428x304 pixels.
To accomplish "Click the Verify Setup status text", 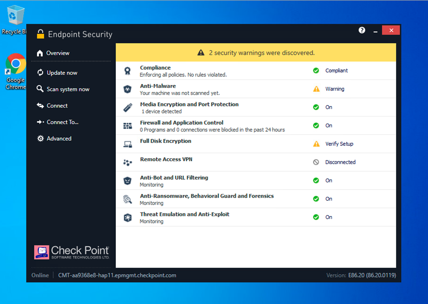I will point(339,144).
